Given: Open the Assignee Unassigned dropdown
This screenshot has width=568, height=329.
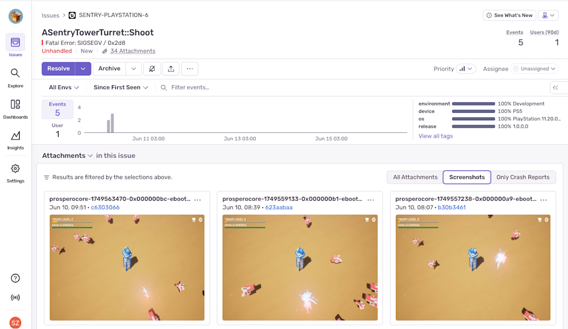Looking at the screenshot, I should pos(534,69).
